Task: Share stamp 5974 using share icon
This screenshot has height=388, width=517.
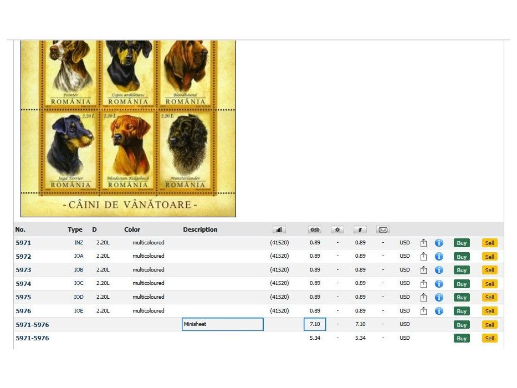Action: click(424, 284)
